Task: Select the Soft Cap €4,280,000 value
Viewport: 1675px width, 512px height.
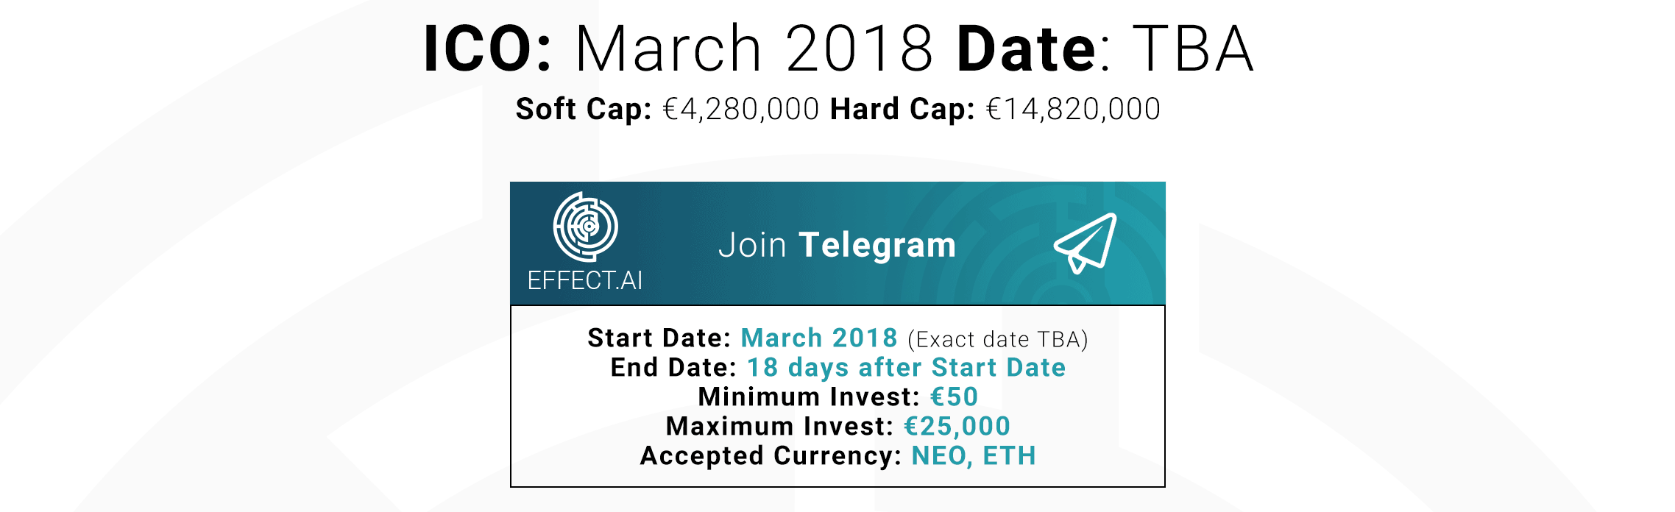Action: point(741,110)
